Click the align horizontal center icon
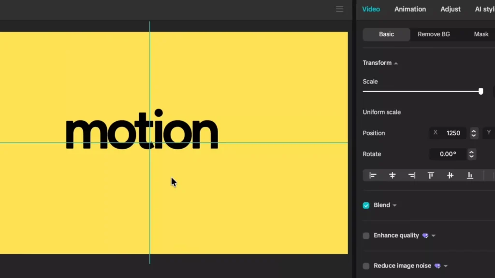Image resolution: width=495 pixels, height=278 pixels. (x=392, y=175)
